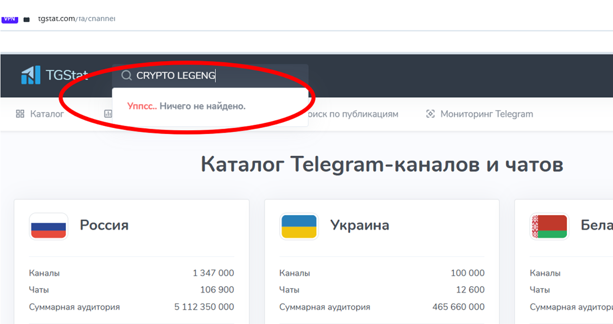The image size is (613, 324).
Task: Click the Чаты label in Belarus card
Action: (540, 290)
